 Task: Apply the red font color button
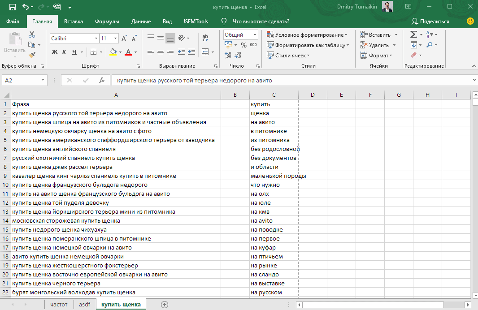tap(128, 52)
